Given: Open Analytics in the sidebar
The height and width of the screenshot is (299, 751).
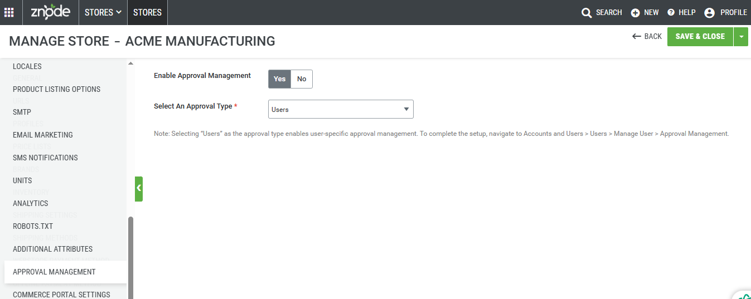Looking at the screenshot, I should click(31, 203).
